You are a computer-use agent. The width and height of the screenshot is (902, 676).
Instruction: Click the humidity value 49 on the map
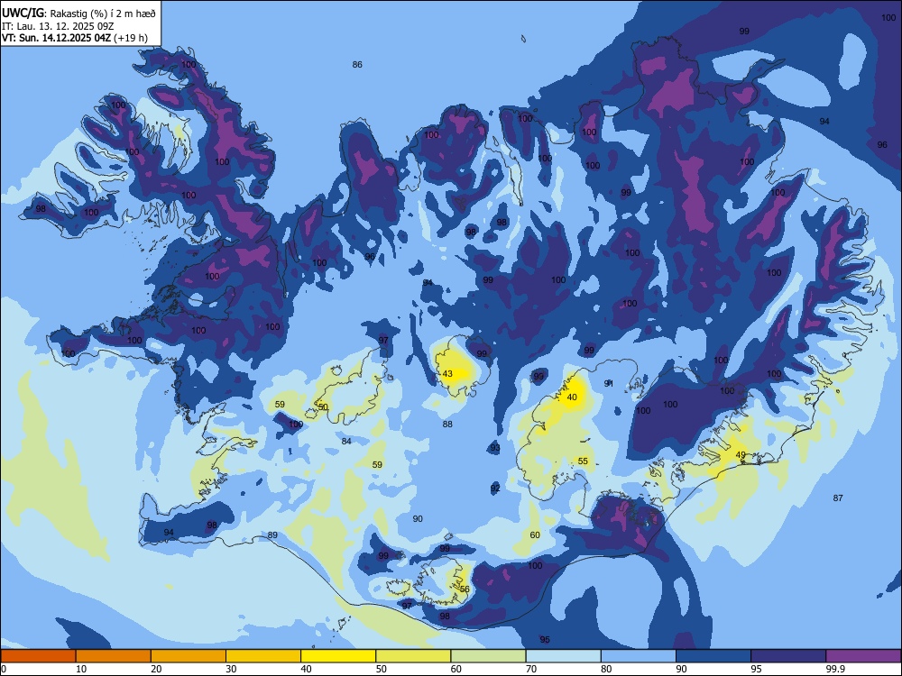pos(741,454)
